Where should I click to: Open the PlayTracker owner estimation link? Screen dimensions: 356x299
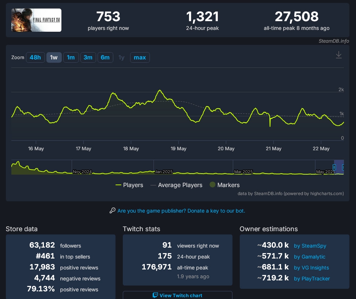pos(312,279)
